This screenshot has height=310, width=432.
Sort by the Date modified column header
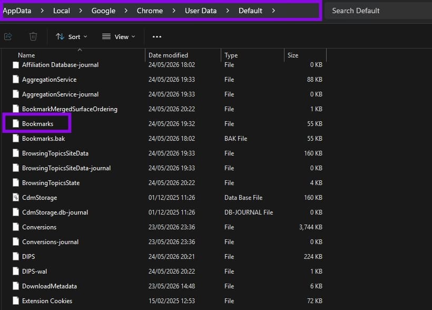[168, 55]
